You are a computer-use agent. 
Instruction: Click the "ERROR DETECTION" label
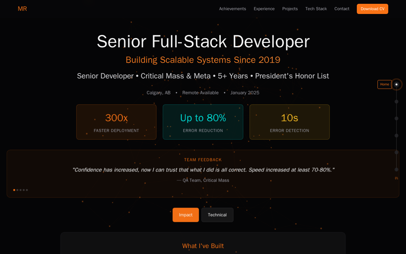click(x=290, y=130)
